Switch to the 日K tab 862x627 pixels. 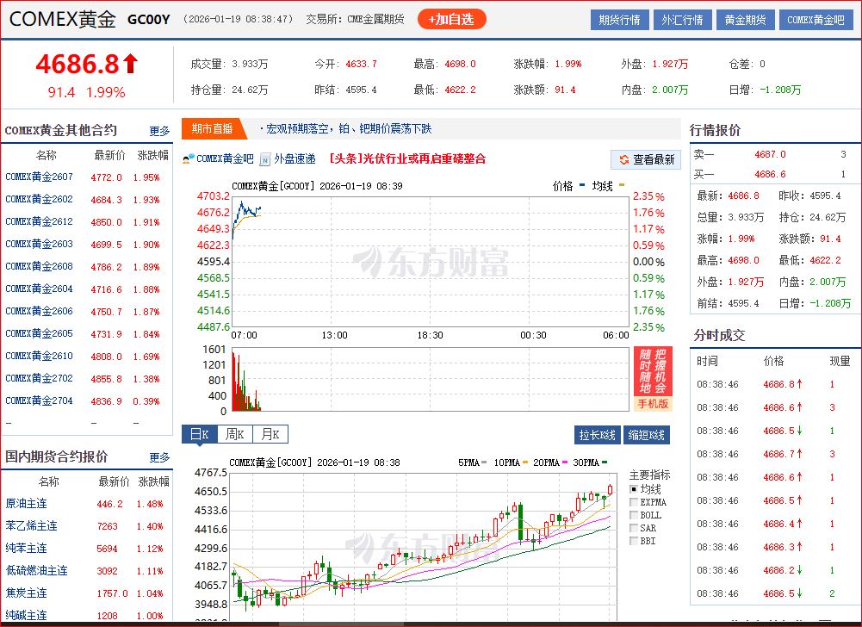[x=200, y=434]
